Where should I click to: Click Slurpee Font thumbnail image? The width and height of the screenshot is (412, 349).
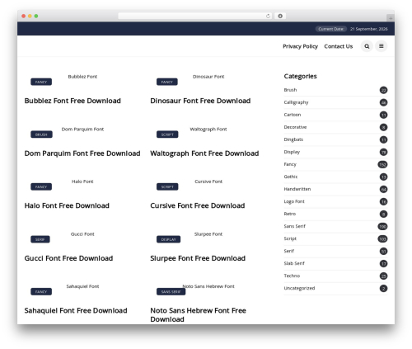coord(208,234)
